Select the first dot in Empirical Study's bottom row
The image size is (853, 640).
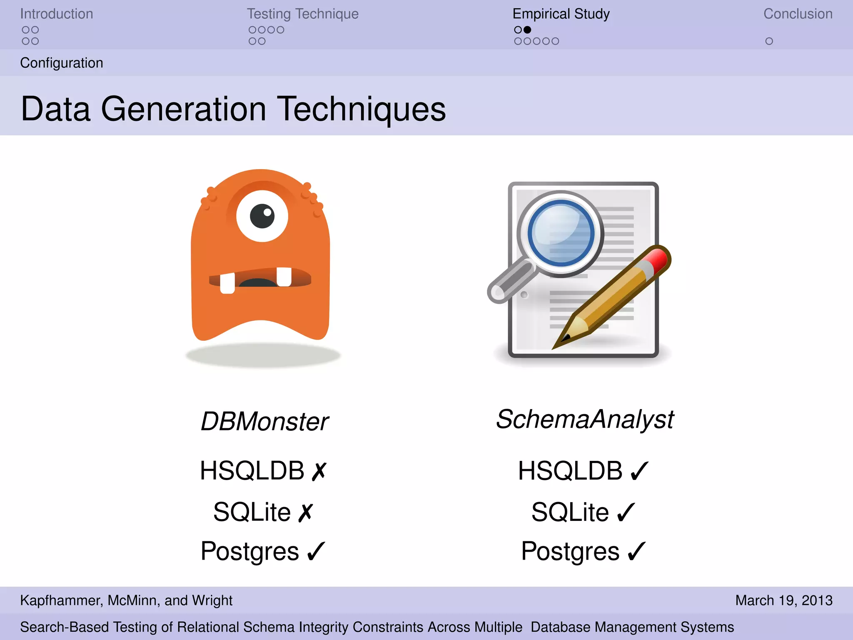(x=518, y=41)
